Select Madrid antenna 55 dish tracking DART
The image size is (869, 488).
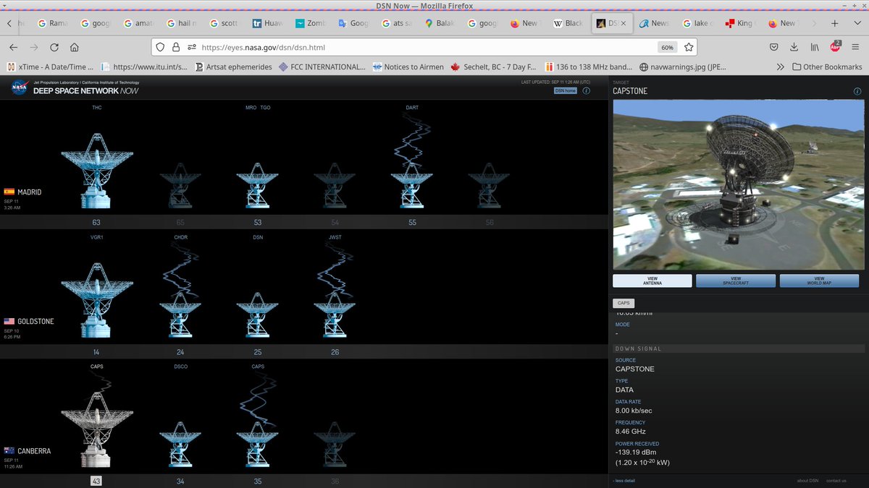pos(412,186)
